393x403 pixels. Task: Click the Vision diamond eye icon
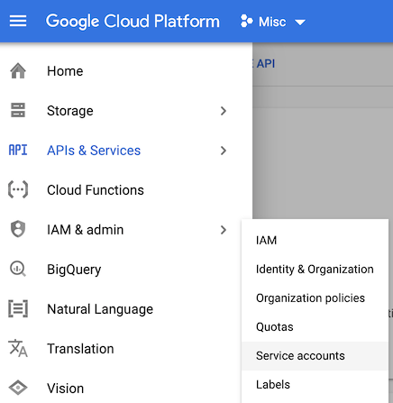(18, 388)
